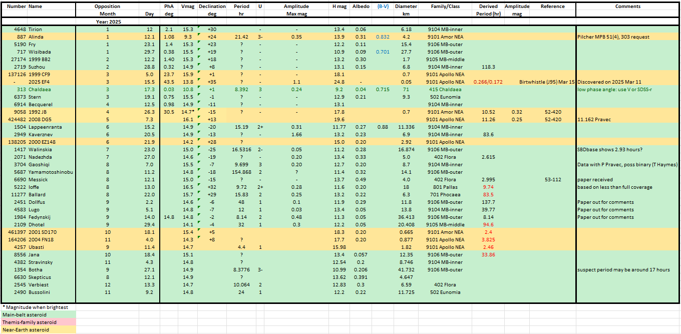Select the 53-112 reference cell
This screenshot has width=681, height=334.
coord(553,180)
